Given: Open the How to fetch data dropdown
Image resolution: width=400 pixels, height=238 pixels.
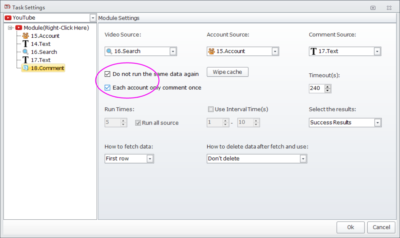Looking at the screenshot, I should (150, 159).
